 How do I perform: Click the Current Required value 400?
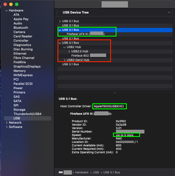tap(119, 149)
